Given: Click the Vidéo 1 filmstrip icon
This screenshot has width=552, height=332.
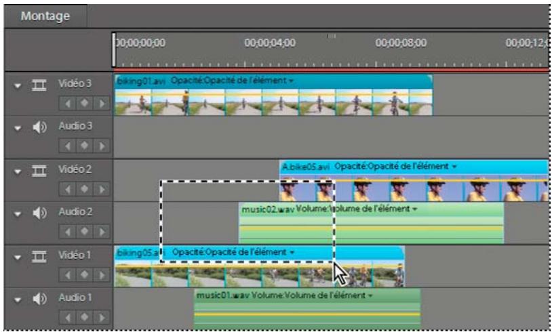Looking at the screenshot, I should point(39,256).
